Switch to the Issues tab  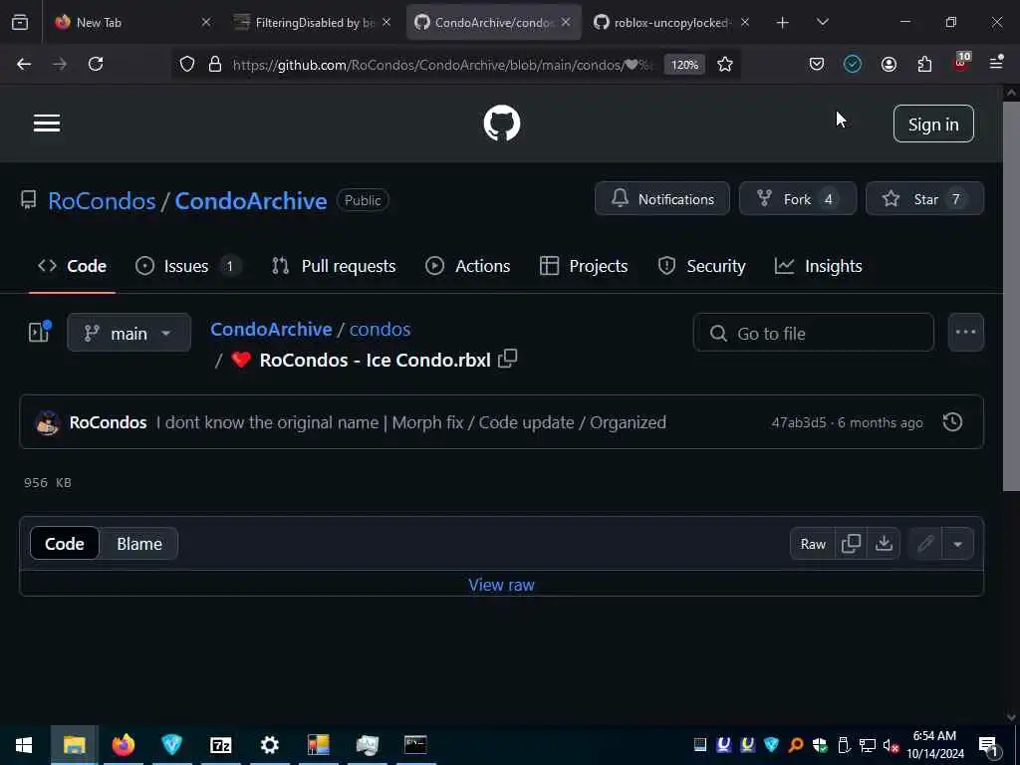(188, 266)
